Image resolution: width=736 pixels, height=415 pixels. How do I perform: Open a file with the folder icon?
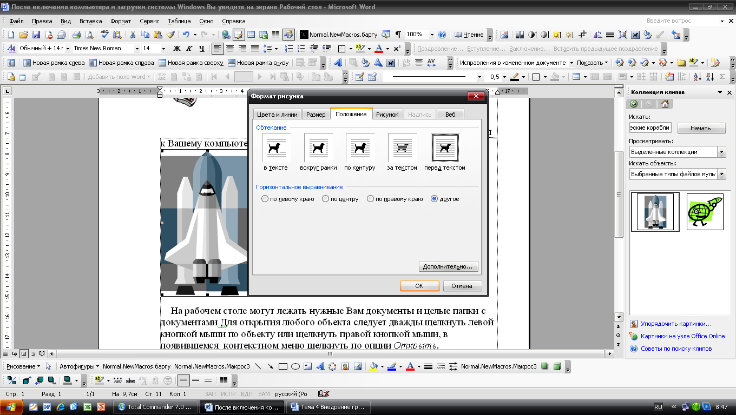(24, 35)
